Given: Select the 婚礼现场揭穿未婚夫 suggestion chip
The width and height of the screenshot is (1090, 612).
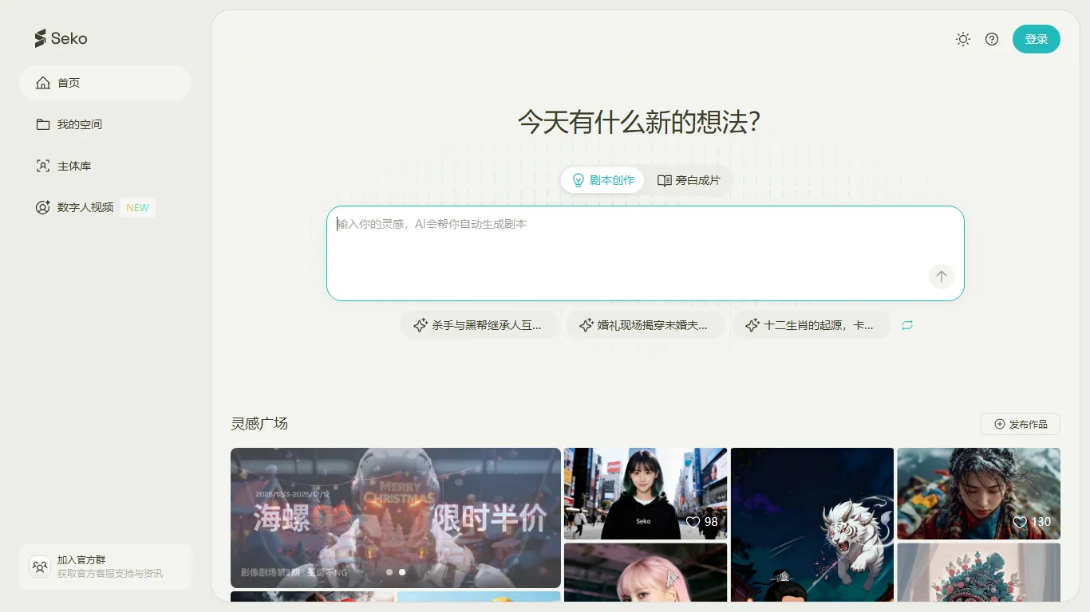Looking at the screenshot, I should 645,325.
